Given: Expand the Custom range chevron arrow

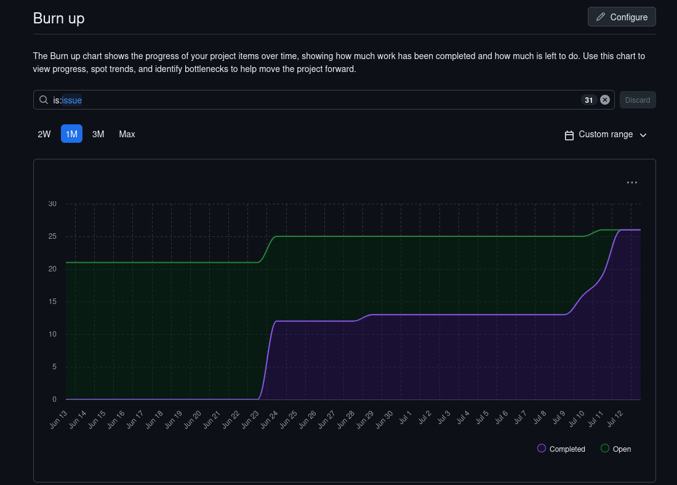Looking at the screenshot, I should click(x=643, y=135).
